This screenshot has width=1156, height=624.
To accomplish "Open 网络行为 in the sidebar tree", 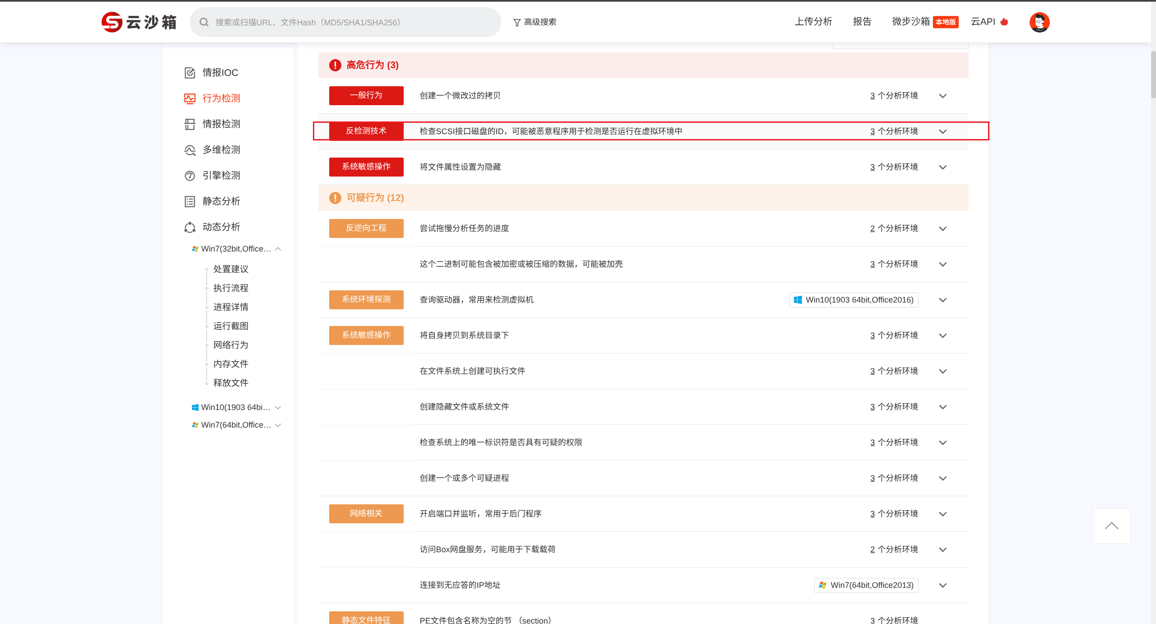I will (231, 345).
